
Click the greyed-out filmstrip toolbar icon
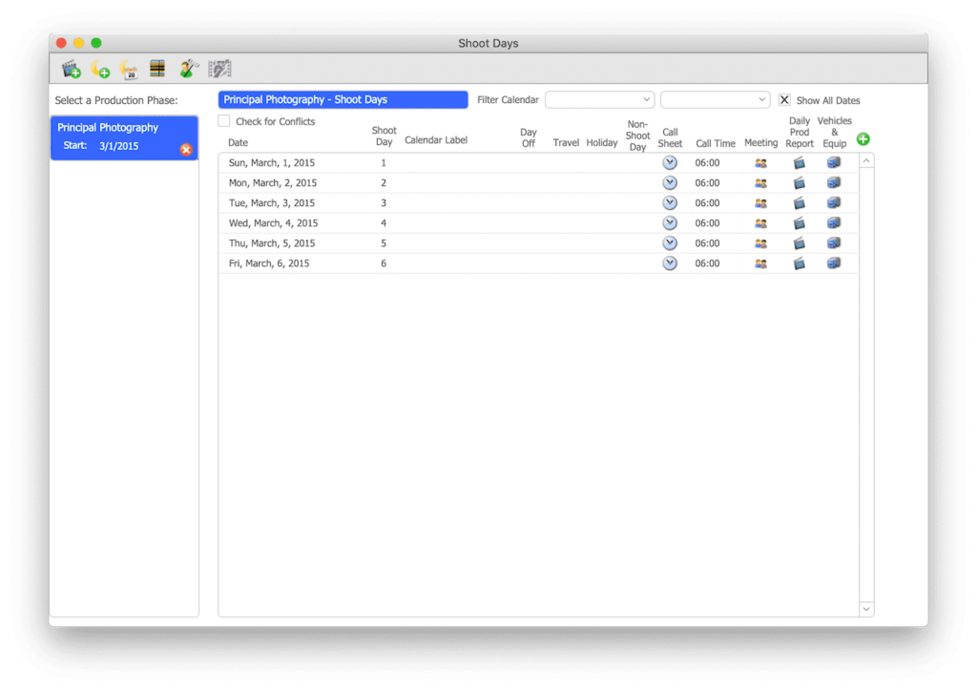219,69
